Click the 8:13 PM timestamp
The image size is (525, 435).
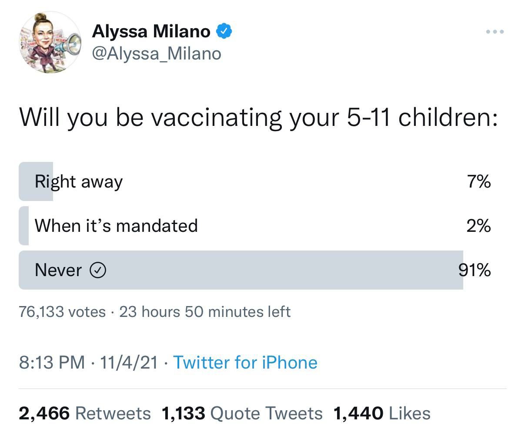(52, 362)
